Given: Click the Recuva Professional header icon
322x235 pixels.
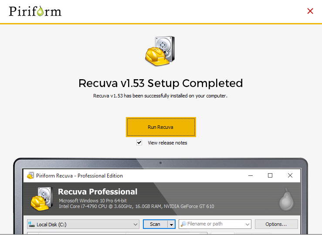Looking at the screenshot, I should coord(42,199).
